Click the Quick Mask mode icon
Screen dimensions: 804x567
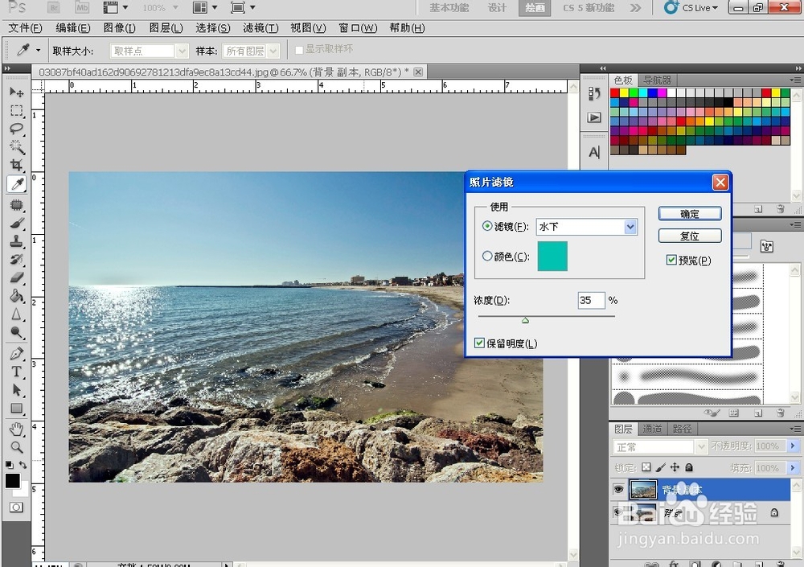16,507
